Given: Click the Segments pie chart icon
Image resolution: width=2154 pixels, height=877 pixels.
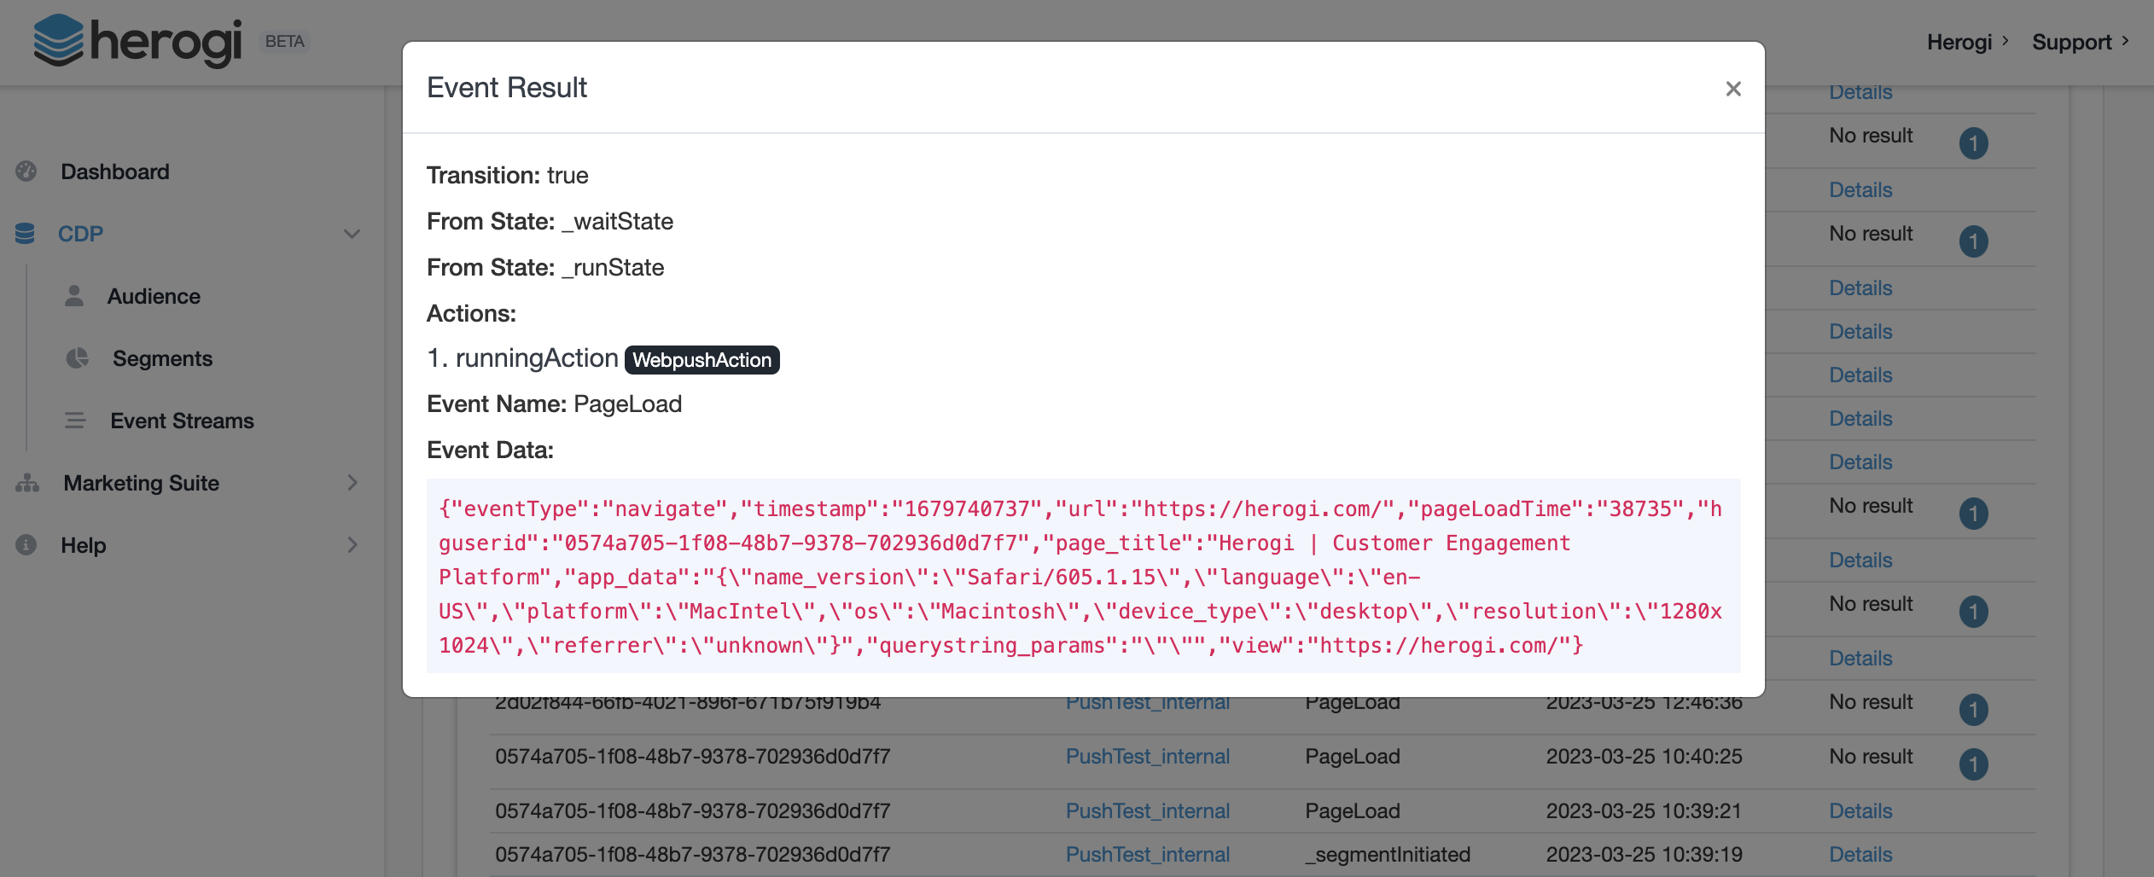Looking at the screenshot, I should click(78, 358).
